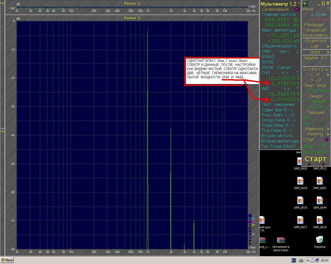331x264 pixels.
Task: Open SAM_0515 image file on desktop
Action: [300, 202]
